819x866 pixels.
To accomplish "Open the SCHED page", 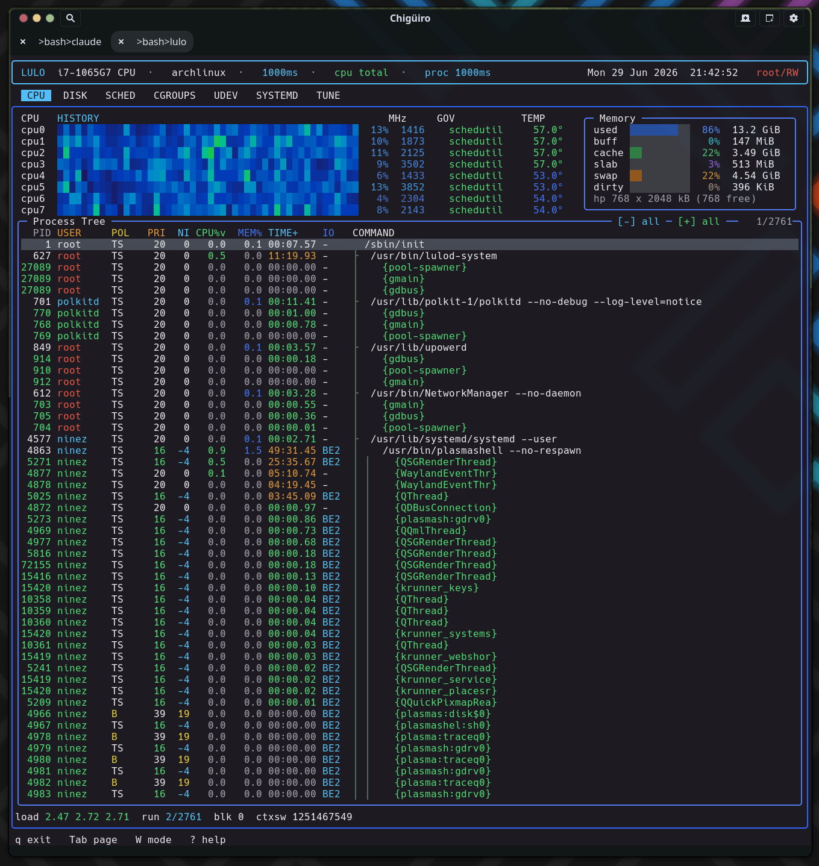I will click(121, 95).
